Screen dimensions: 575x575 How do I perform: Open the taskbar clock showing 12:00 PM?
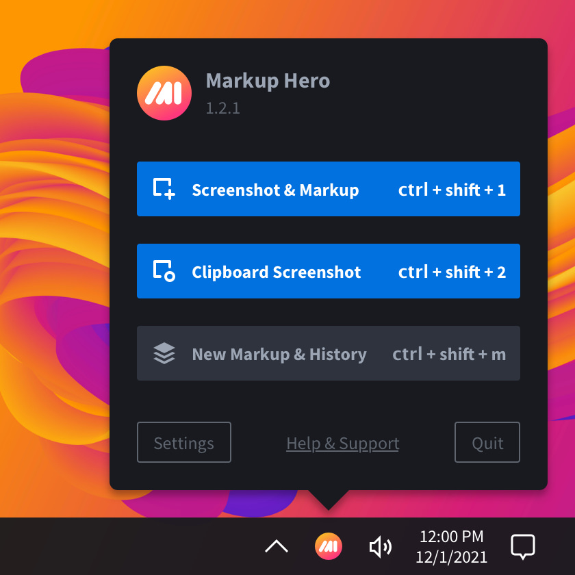pos(452,546)
